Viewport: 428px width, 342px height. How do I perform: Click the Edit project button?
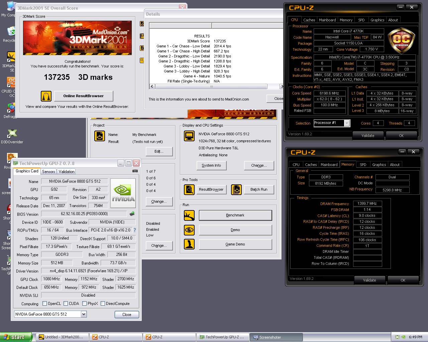point(159,151)
